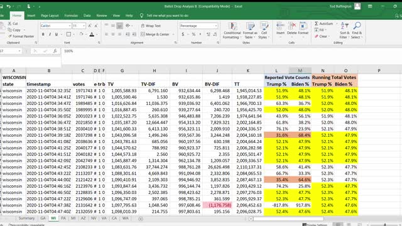Viewport: 402px width, 226px height.
Task: Apply Percent Style with the % icon
Action: point(193,35)
